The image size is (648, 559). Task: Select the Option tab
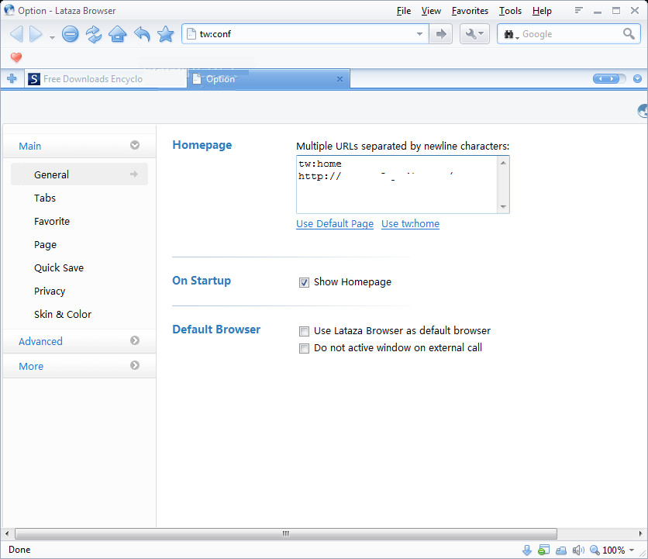(x=269, y=78)
